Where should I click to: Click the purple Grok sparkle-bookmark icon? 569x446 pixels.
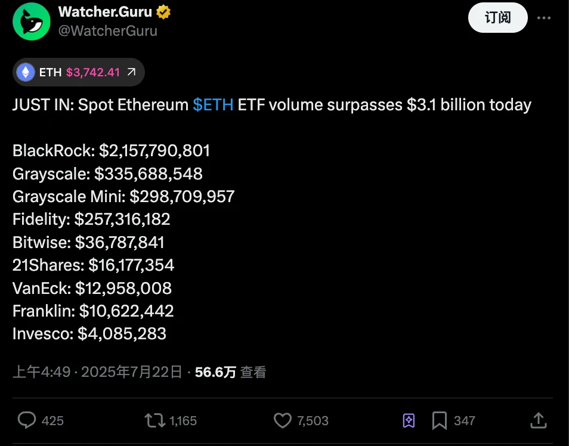[409, 420]
